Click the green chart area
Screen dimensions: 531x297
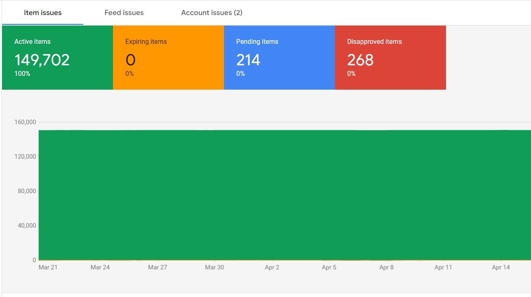pos(285,195)
